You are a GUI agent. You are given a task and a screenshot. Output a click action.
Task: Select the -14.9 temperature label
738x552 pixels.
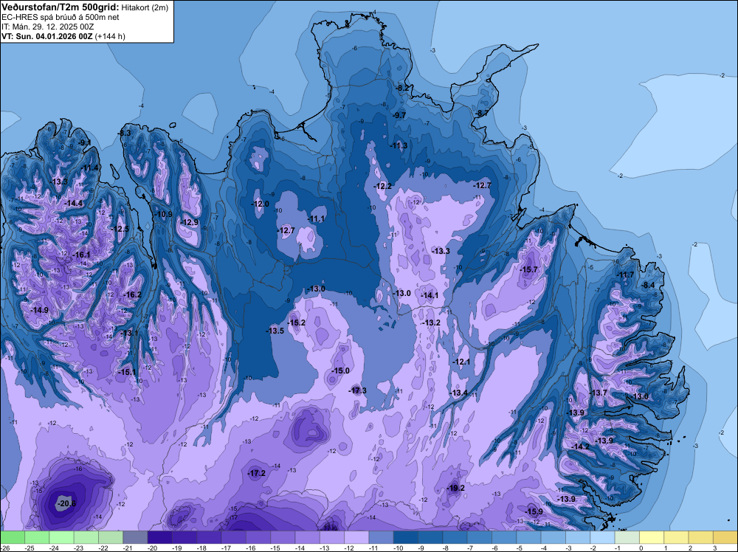(40, 310)
